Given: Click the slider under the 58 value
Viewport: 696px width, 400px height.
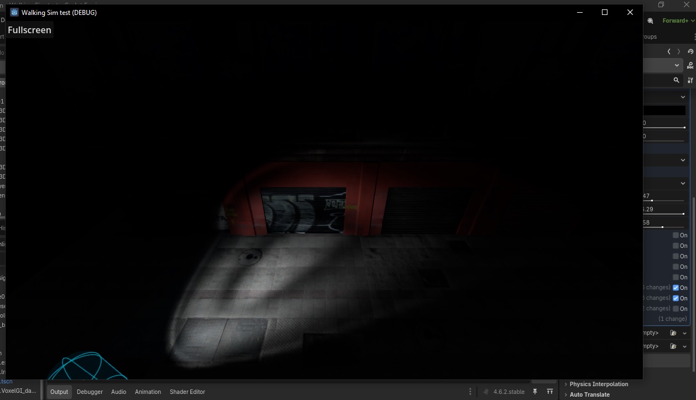Looking at the screenshot, I should point(664,227).
